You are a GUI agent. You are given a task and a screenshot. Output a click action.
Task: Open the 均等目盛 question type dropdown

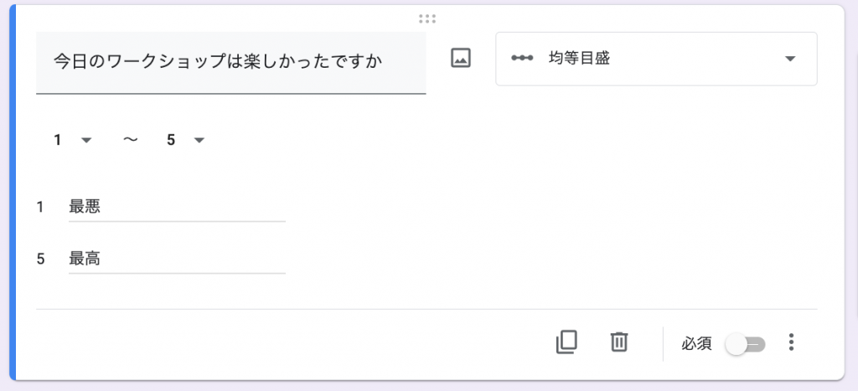coord(656,59)
